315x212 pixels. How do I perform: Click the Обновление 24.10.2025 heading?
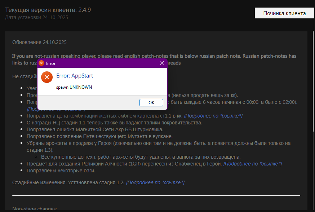coord(40,42)
